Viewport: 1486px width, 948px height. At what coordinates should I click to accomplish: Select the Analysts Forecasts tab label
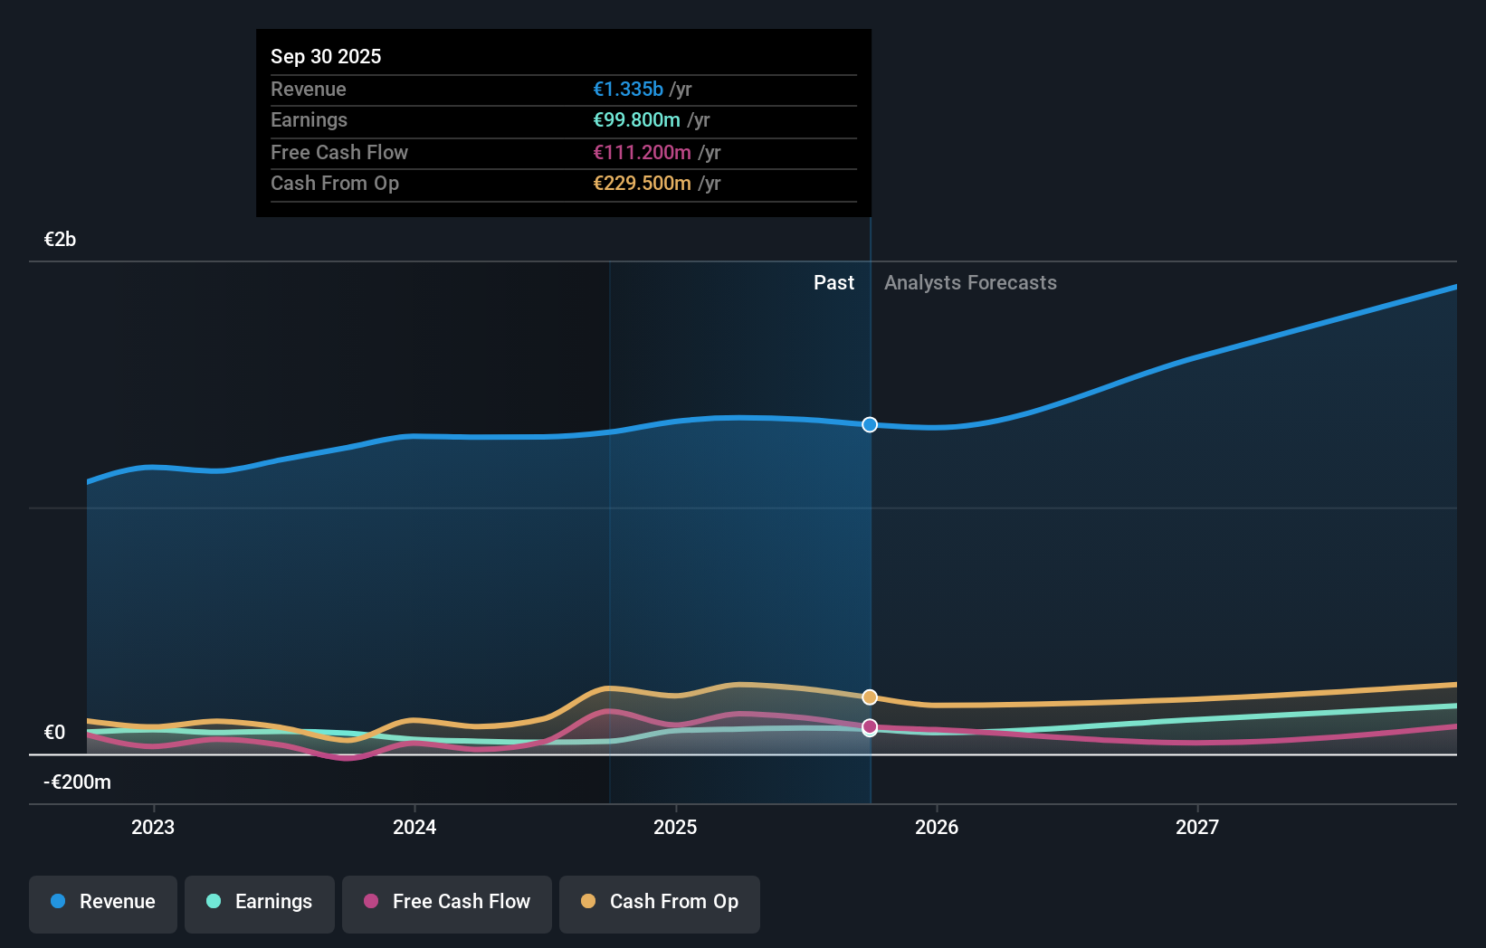point(970,282)
